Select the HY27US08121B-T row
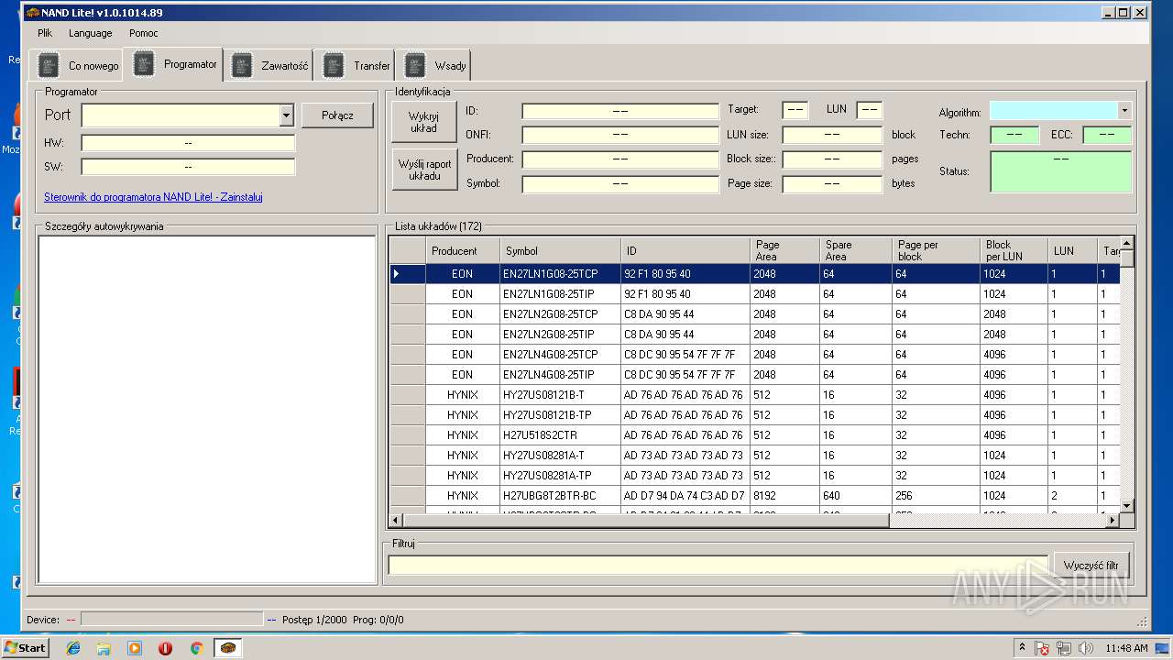 [x=755, y=395]
